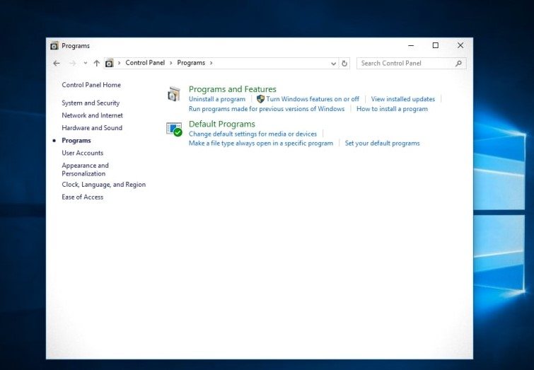Expand the address bar history dropdown

click(335, 63)
